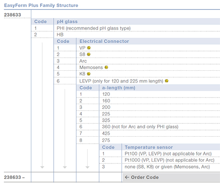Click the Ex icon after Memosens
This screenshot has width=220, height=185.
coord(106,67)
